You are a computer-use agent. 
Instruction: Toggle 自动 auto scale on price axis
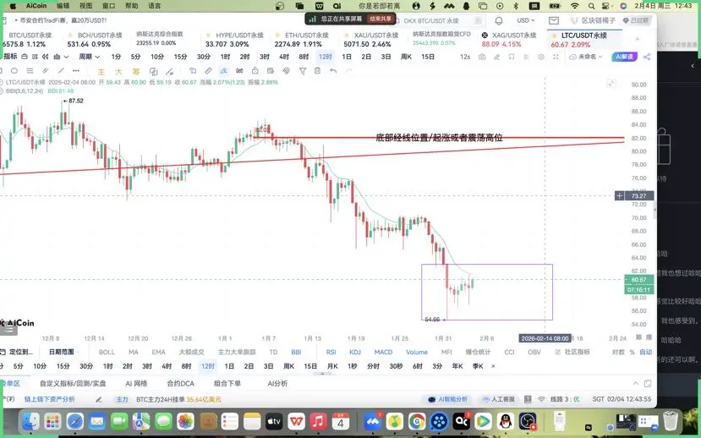645,353
